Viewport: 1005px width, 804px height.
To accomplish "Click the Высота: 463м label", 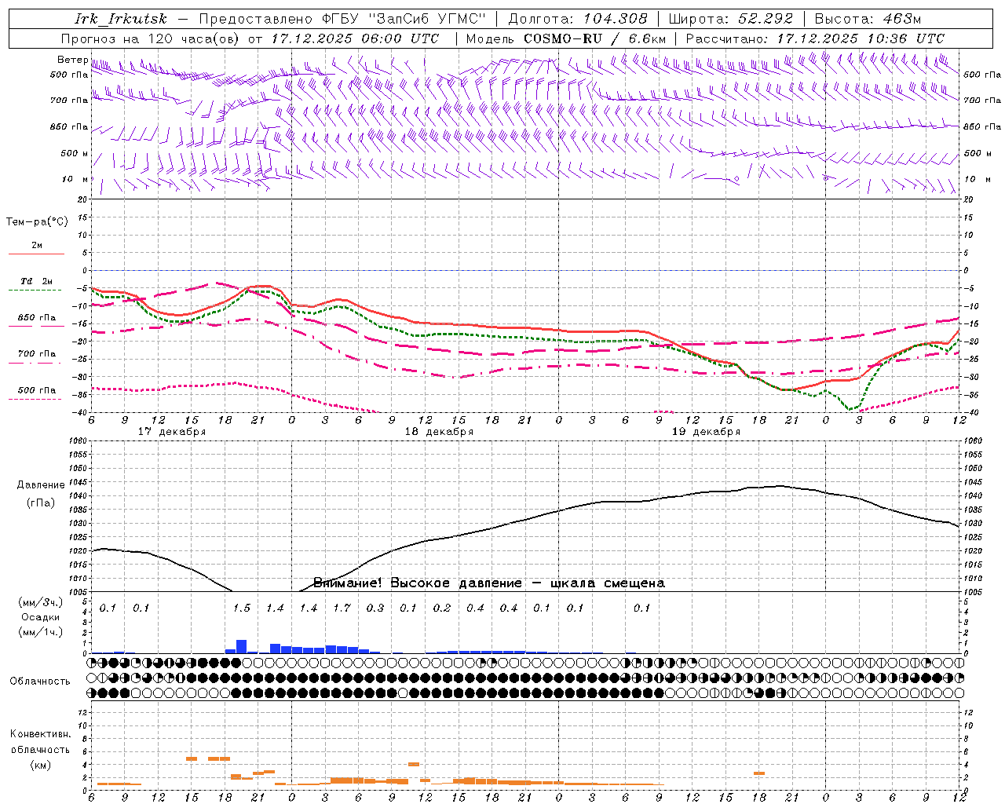I will [x=868, y=19].
